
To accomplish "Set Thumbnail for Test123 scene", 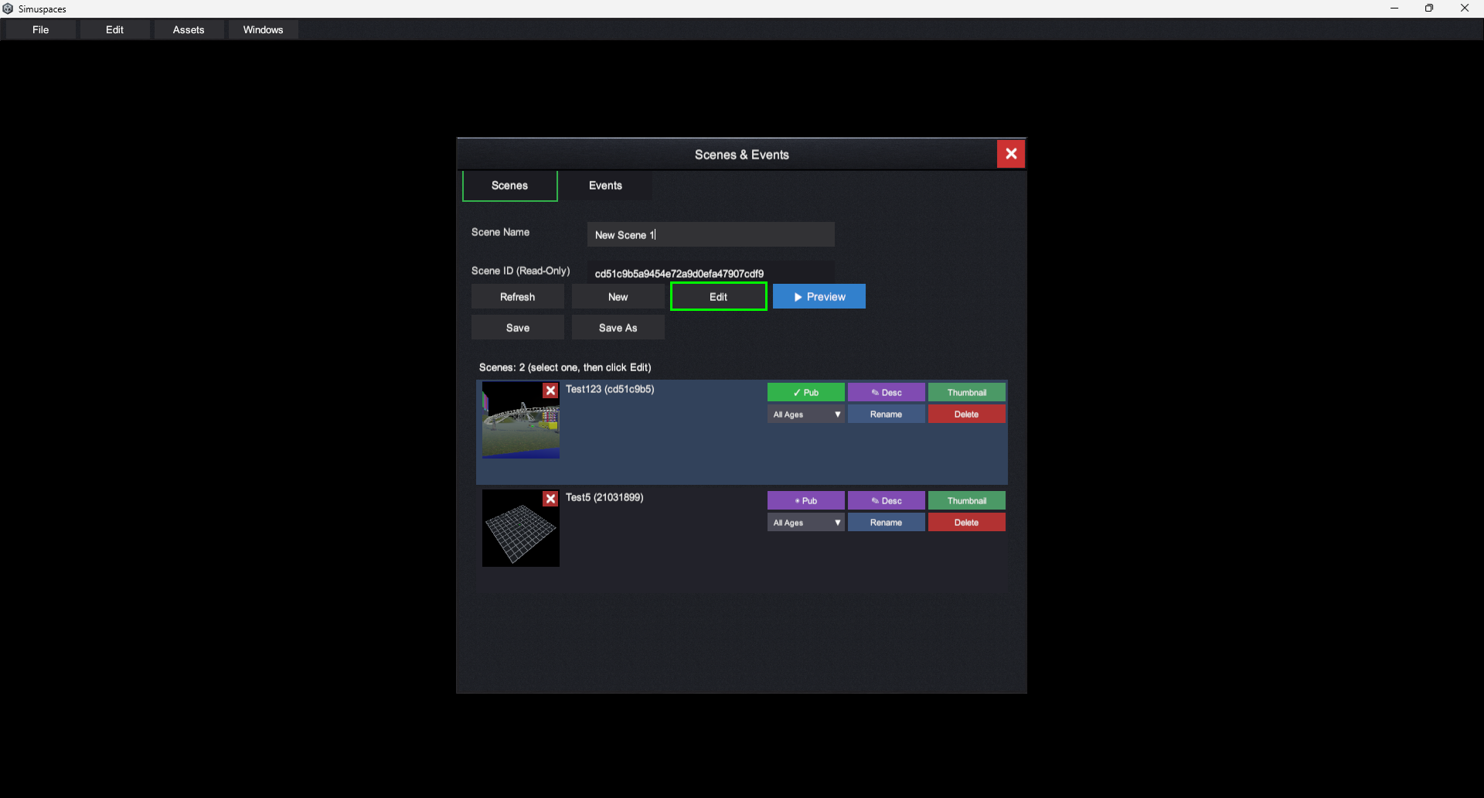I will [x=967, y=392].
